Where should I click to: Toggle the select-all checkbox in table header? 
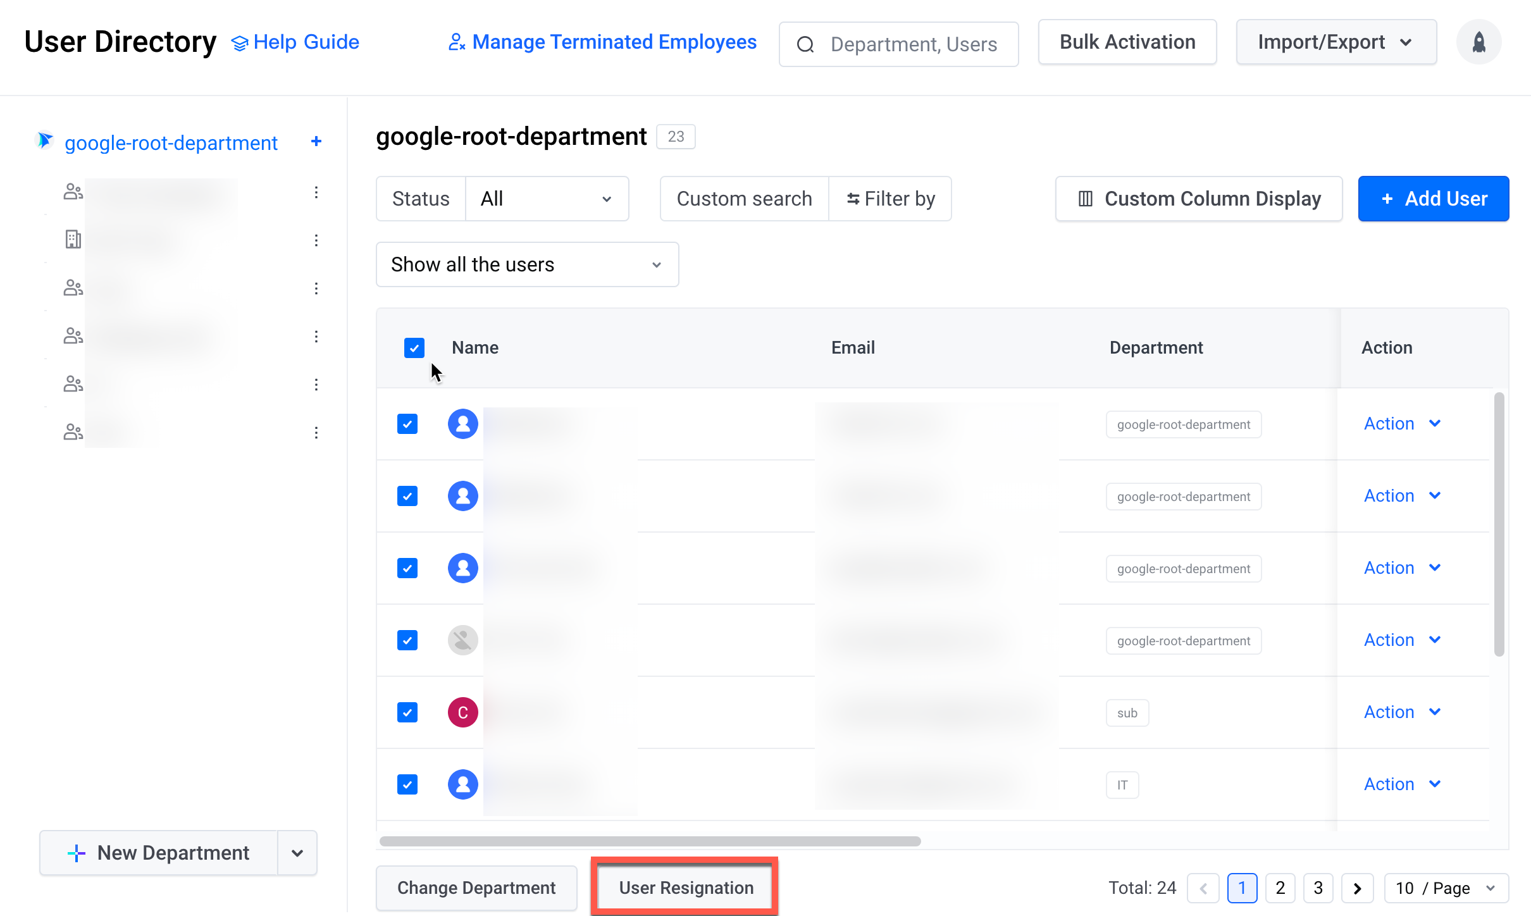point(414,348)
